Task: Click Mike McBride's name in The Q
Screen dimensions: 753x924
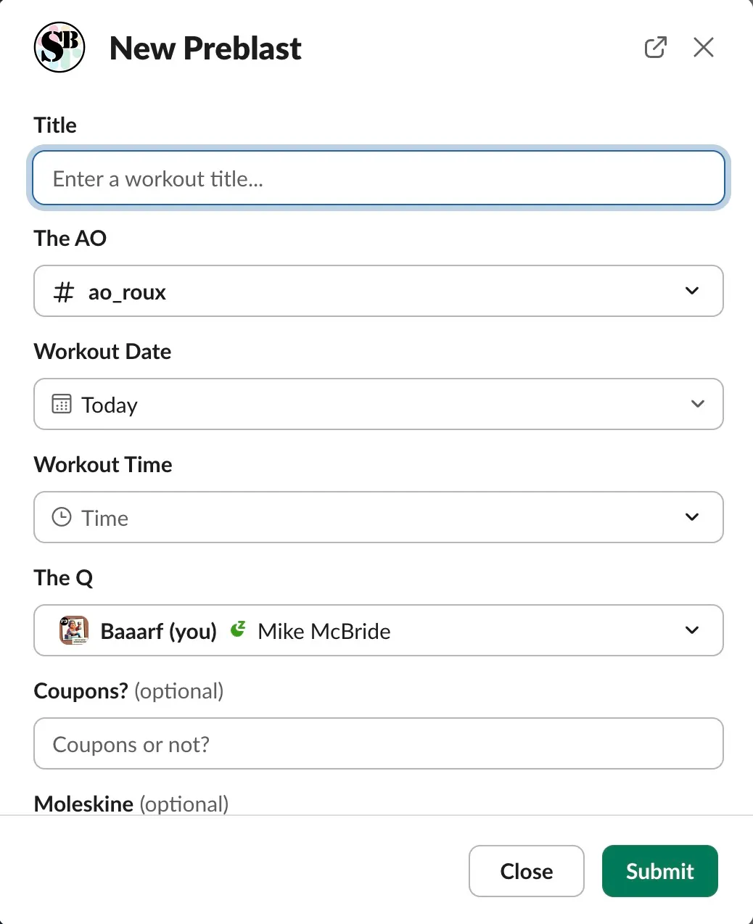Action: coord(324,630)
